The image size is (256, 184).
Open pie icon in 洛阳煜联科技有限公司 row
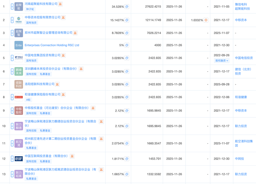coord(127,85)
